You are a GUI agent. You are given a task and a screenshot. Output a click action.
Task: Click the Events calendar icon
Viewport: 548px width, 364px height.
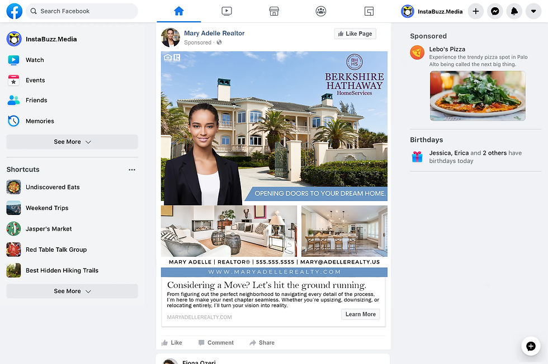[13, 80]
